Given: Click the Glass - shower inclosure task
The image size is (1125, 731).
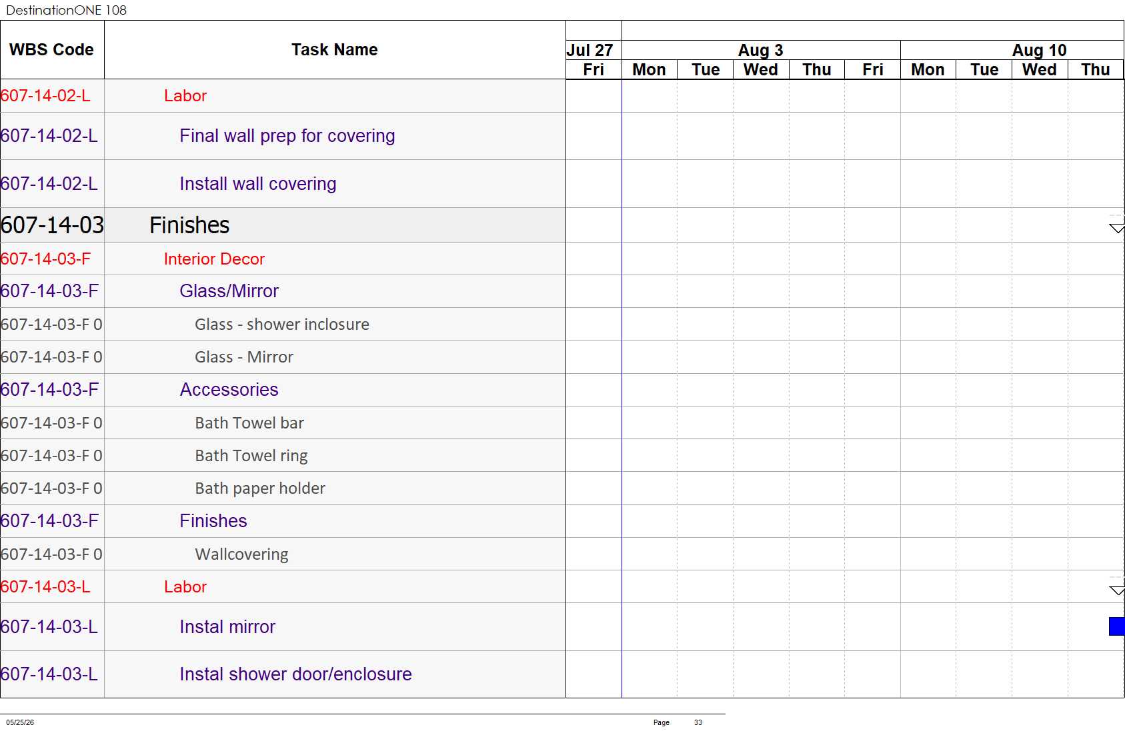Looking at the screenshot, I should pyautogui.click(x=282, y=325).
